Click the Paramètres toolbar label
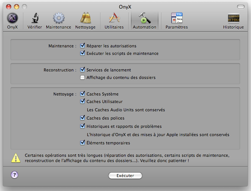This screenshot has width=251, height=191. point(176,27)
